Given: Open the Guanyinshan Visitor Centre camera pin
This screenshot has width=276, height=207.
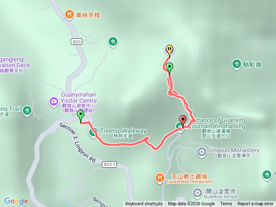Looking at the screenshot, I should 54,102.
